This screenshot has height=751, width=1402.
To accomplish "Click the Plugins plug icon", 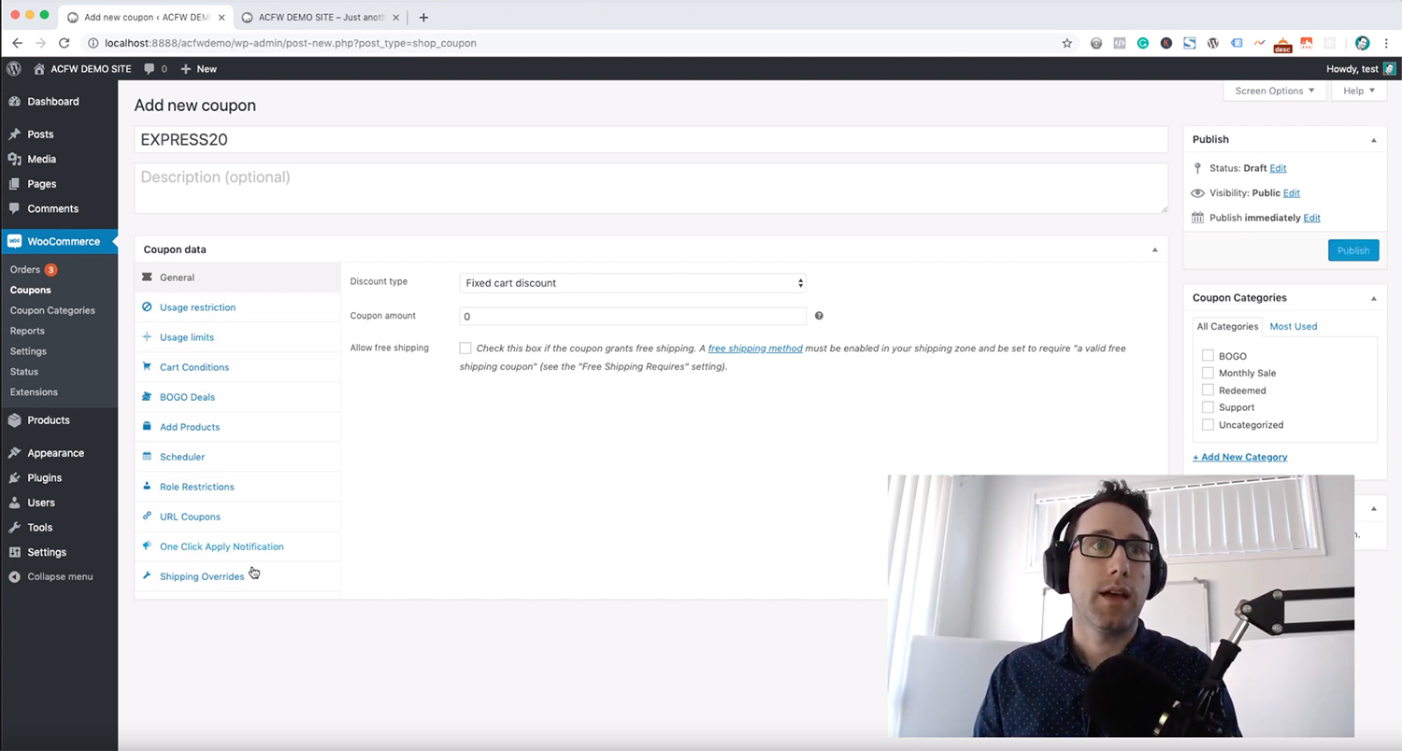I will 14,477.
